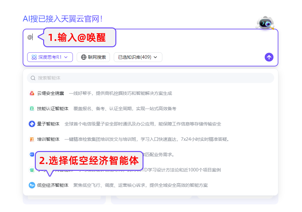Click the magnifier icon in agent search
This screenshot has width=302, height=212.
click(x=33, y=78)
